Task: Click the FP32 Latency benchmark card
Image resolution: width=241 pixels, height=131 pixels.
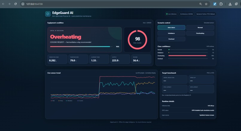Action: (x=175, y=89)
